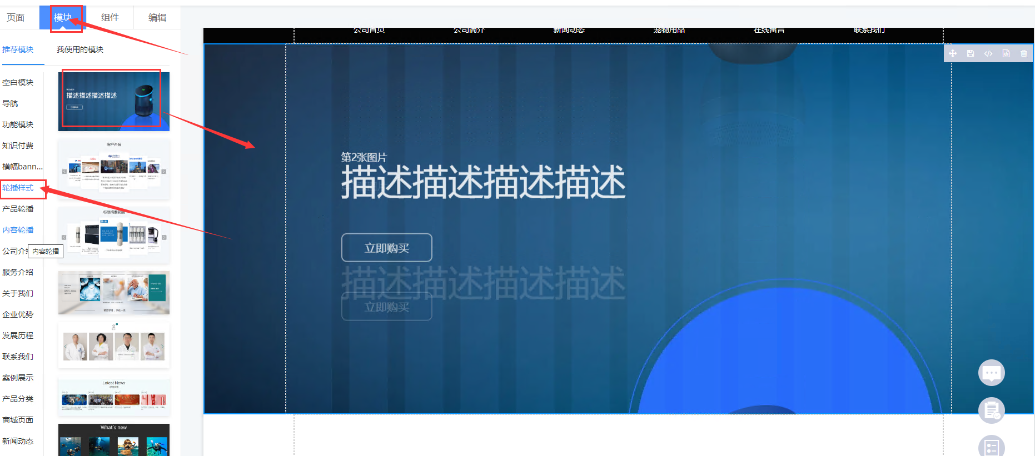Screen dimensions: 1035x456
Task: Click the code file document icon
Action: [1006, 53]
